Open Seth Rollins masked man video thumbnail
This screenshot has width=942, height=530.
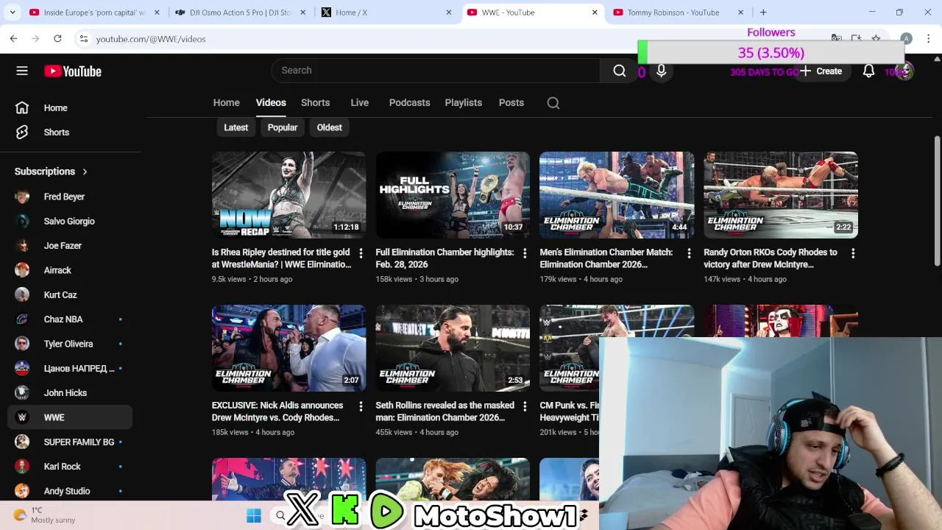click(453, 348)
